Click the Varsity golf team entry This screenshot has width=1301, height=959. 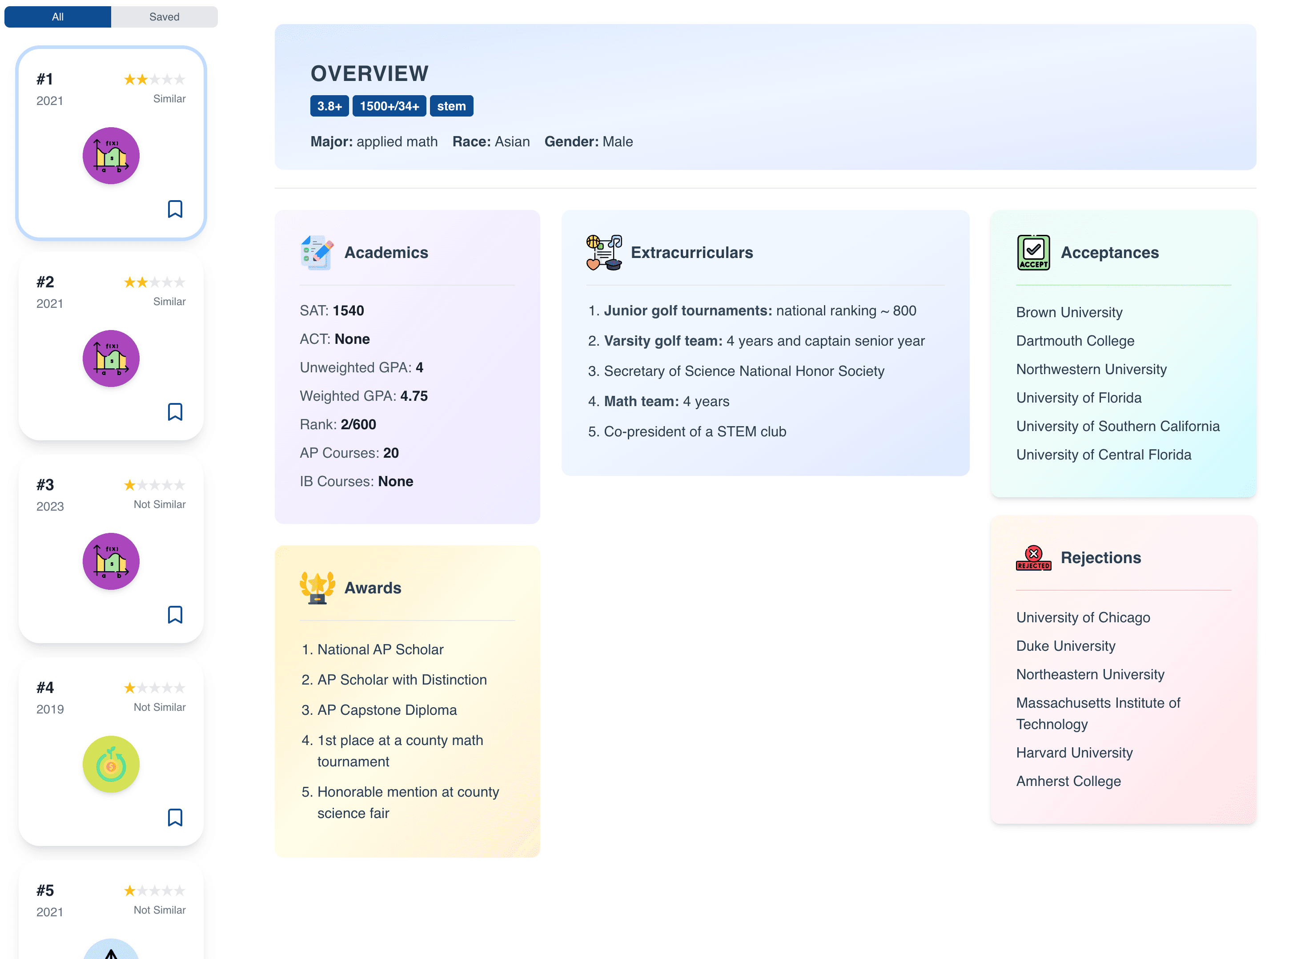764,341
